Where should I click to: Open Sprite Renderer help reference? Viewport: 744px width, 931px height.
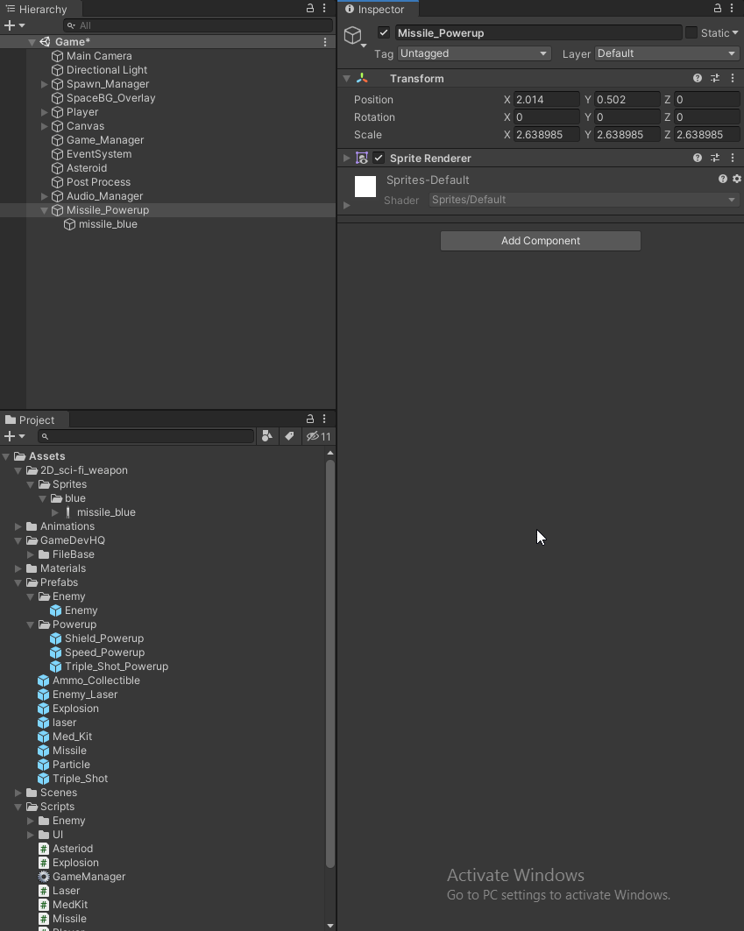697,158
